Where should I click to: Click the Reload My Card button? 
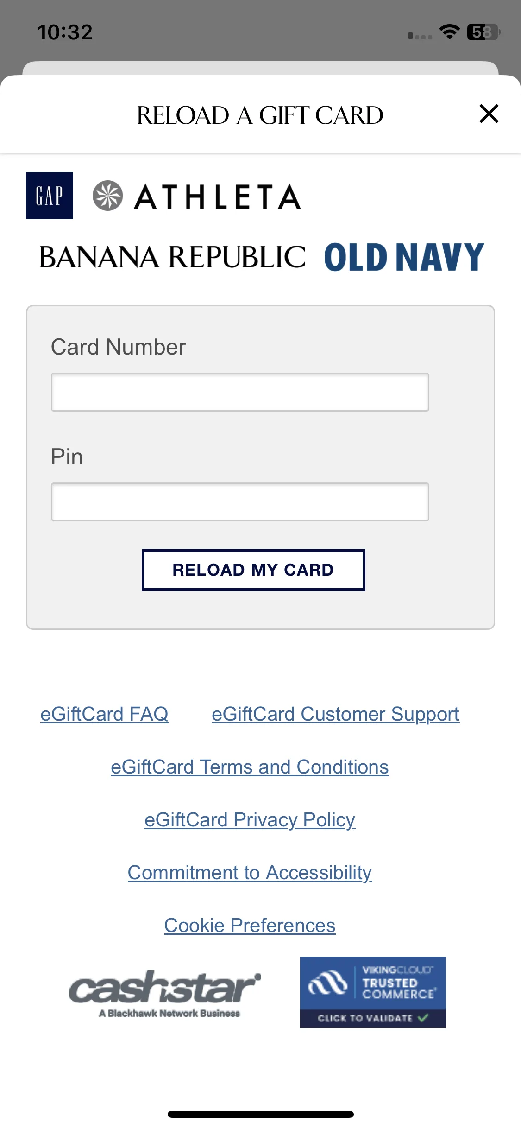253,570
